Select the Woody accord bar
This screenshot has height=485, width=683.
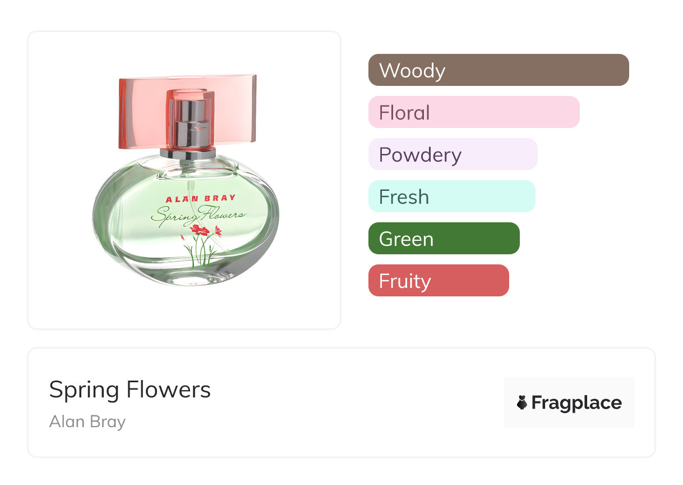coord(498,70)
